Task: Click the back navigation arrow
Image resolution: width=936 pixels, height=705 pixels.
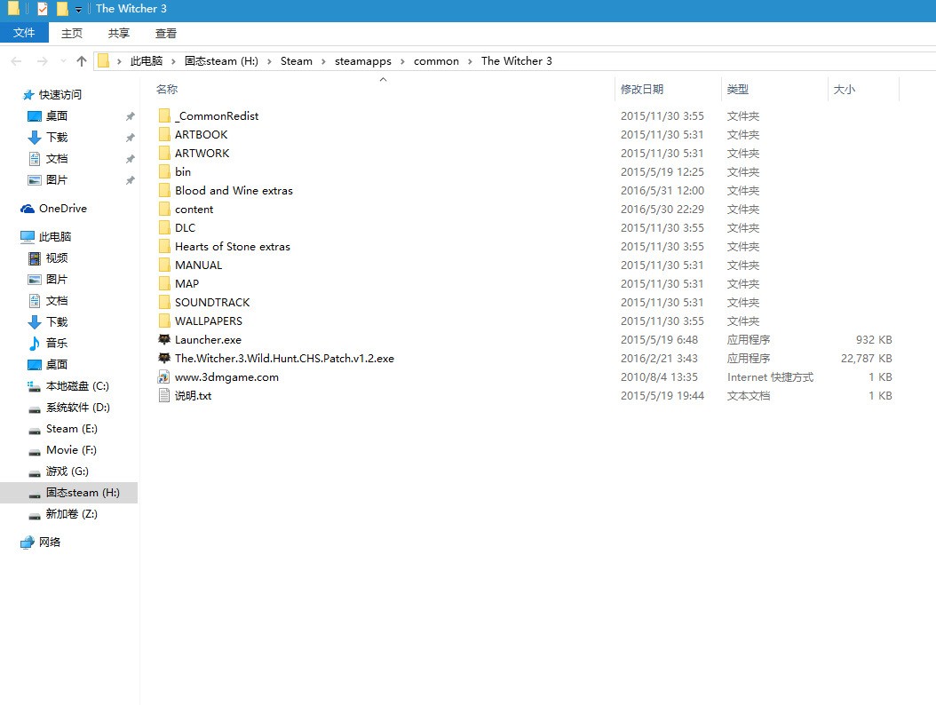Action: point(17,61)
